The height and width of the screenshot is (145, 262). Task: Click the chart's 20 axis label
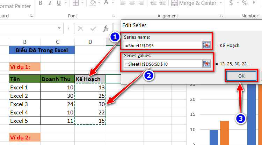click(x=192, y=99)
